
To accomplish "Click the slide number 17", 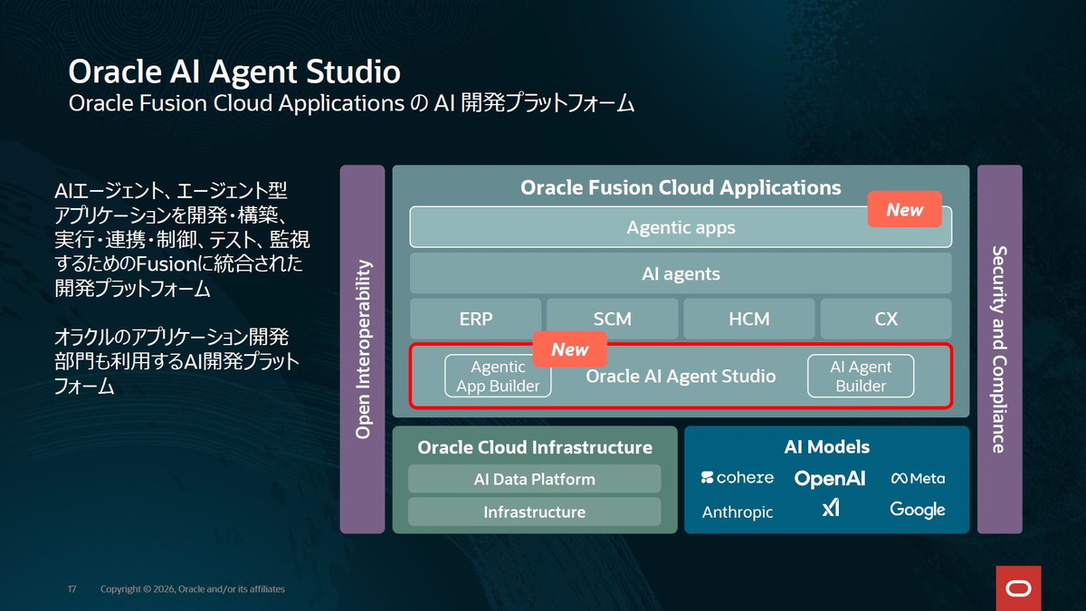I will pyautogui.click(x=71, y=589).
